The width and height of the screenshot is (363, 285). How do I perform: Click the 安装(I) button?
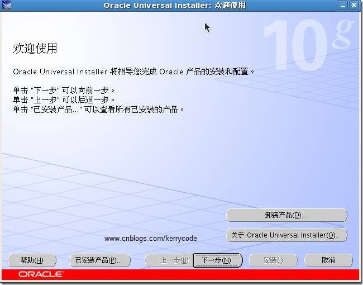[x=273, y=260]
